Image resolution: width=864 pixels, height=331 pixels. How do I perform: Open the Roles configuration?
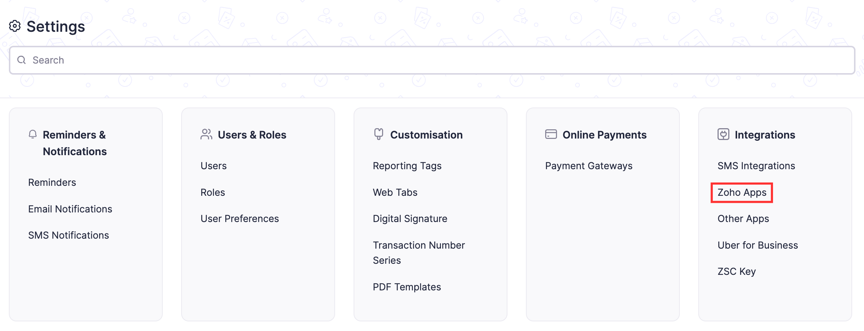point(212,192)
